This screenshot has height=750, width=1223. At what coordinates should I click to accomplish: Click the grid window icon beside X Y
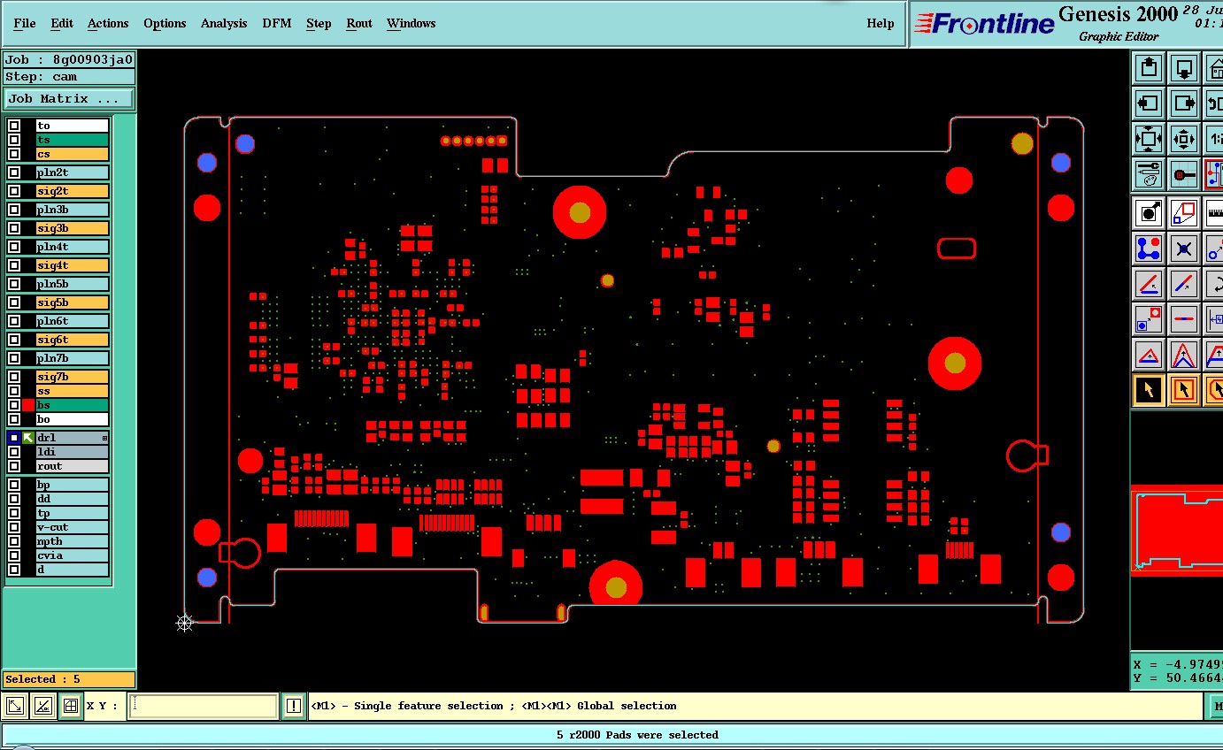click(x=70, y=706)
